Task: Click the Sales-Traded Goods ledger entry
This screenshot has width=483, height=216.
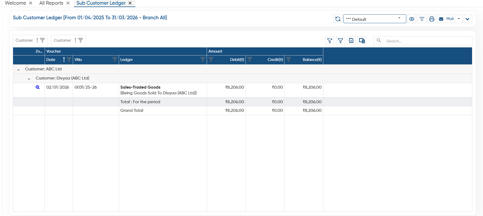Action: (x=140, y=87)
